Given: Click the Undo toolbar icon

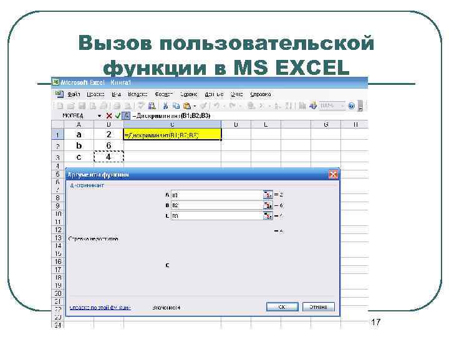Looking at the screenshot, I should tap(217, 106).
